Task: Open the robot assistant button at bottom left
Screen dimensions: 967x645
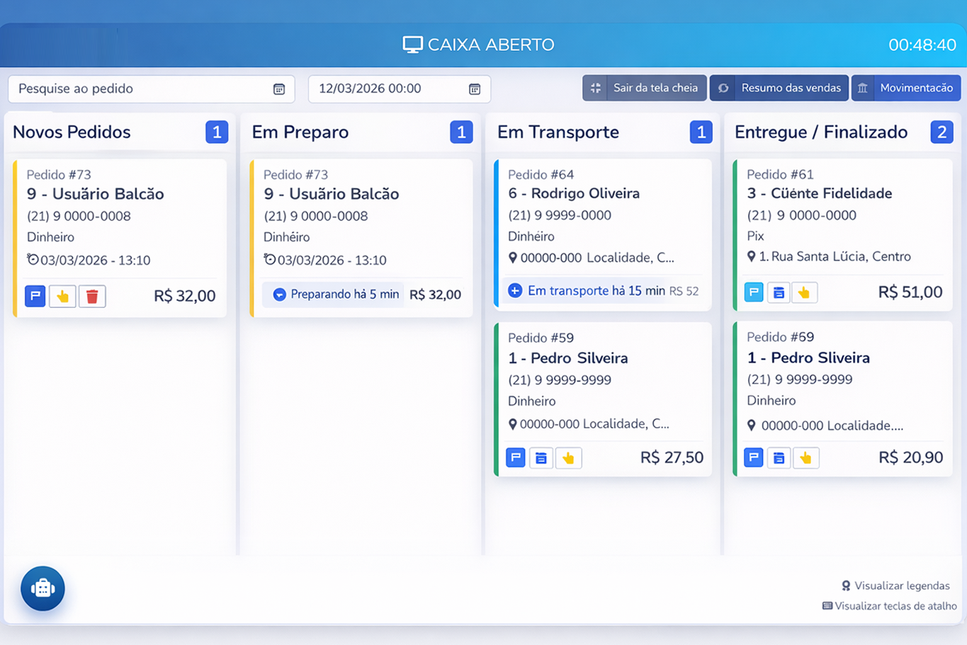Action: pos(42,588)
